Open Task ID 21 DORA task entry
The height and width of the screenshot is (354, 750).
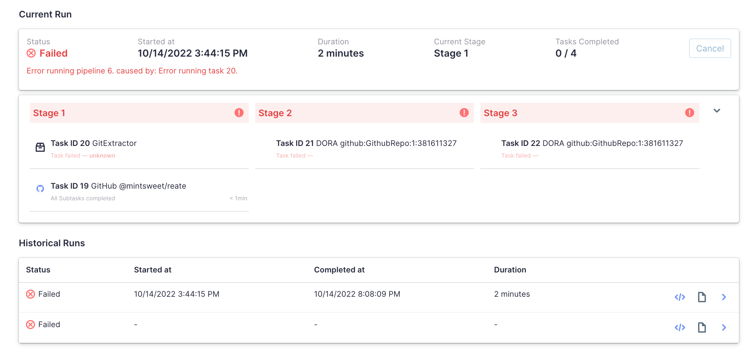(366, 143)
